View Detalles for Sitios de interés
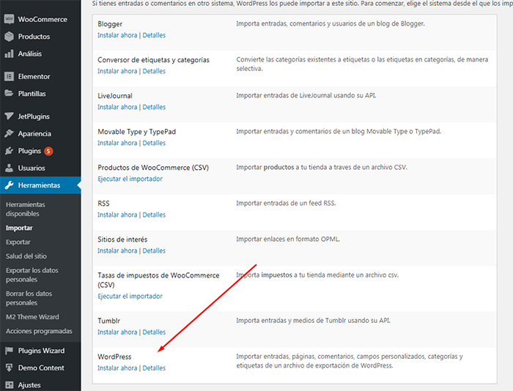Viewport: 513px width, 391px height. coord(154,250)
